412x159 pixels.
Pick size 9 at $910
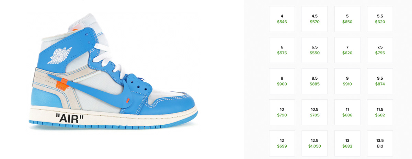347,81
